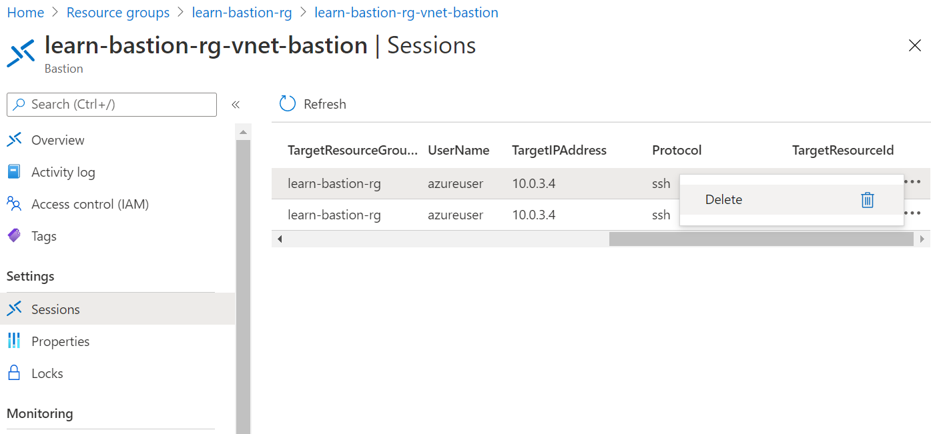Open Overview in the left menu
Viewport: 931px width, 434px height.
58,140
